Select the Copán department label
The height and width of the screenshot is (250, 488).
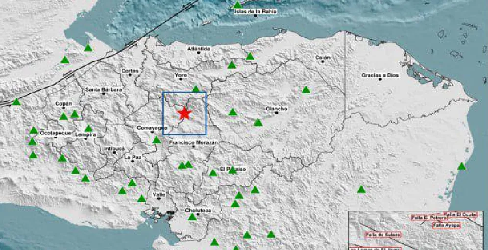pos(64,103)
